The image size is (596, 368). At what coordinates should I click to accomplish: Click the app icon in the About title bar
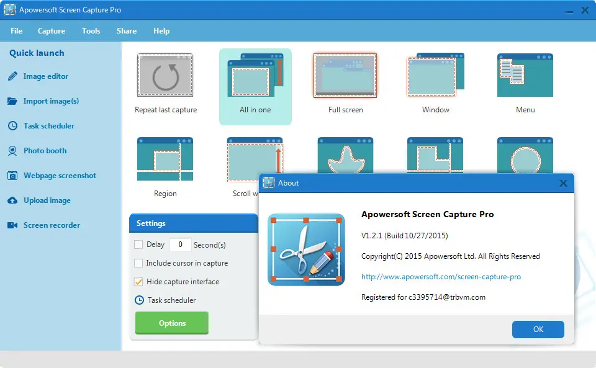pyautogui.click(x=268, y=182)
